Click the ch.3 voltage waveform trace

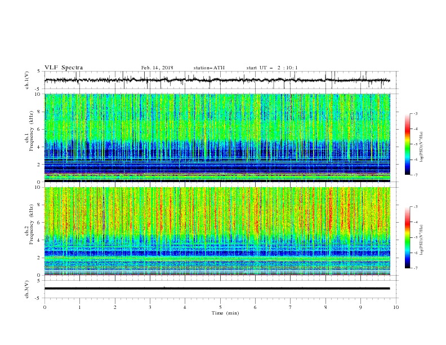[217, 289]
